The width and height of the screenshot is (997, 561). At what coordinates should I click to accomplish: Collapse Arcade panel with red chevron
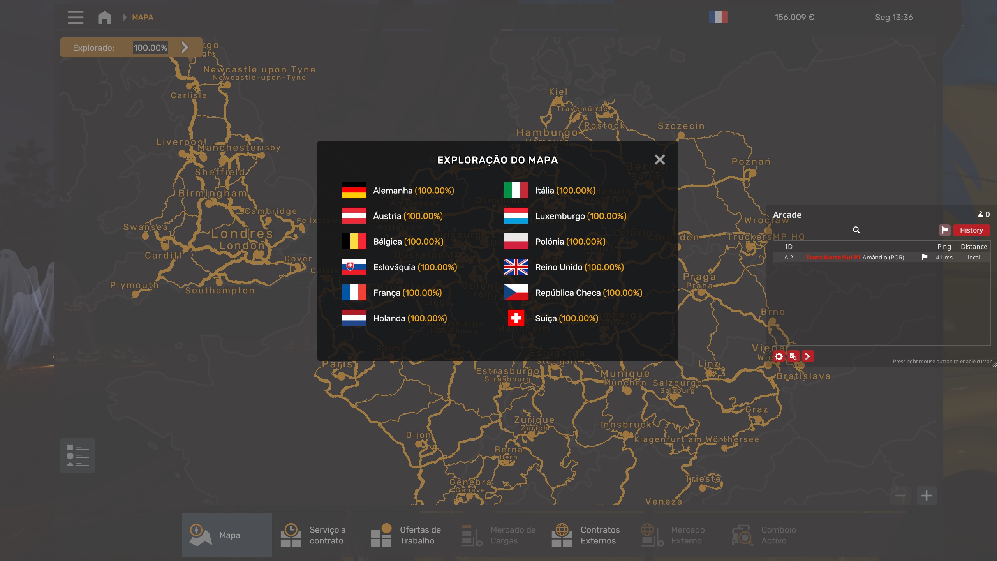click(x=808, y=356)
